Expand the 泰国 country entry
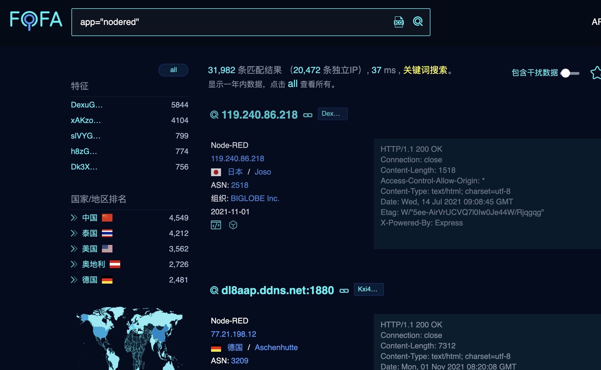601x370 pixels. pyautogui.click(x=74, y=233)
